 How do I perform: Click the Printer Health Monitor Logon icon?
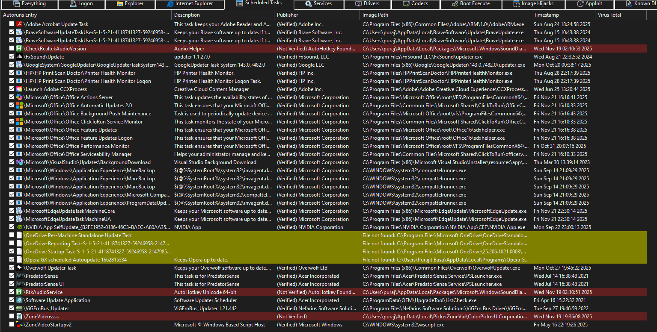click(19, 81)
